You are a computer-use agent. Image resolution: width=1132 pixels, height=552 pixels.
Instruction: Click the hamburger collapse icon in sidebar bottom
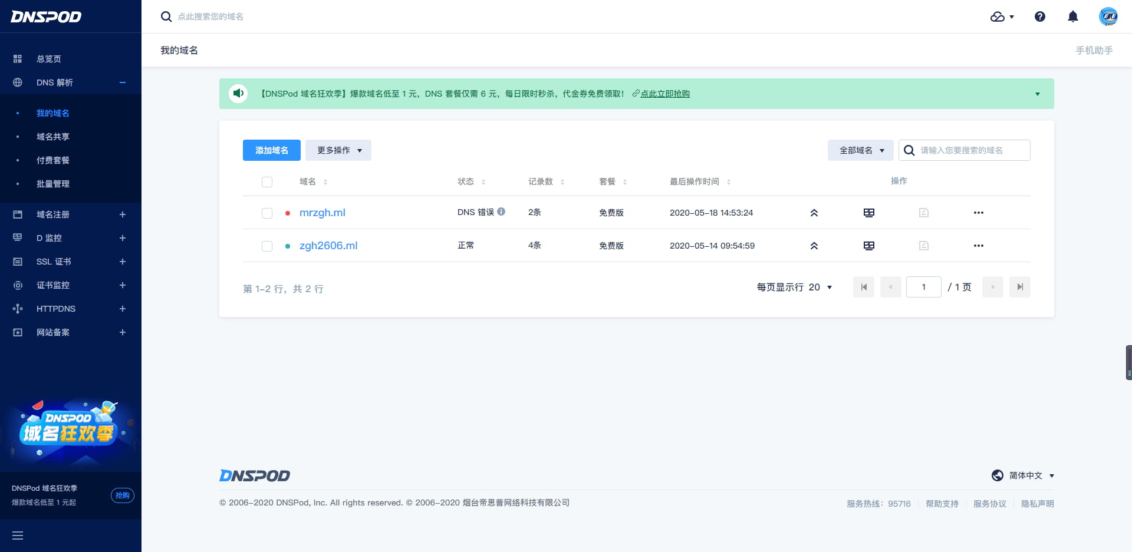[18, 536]
